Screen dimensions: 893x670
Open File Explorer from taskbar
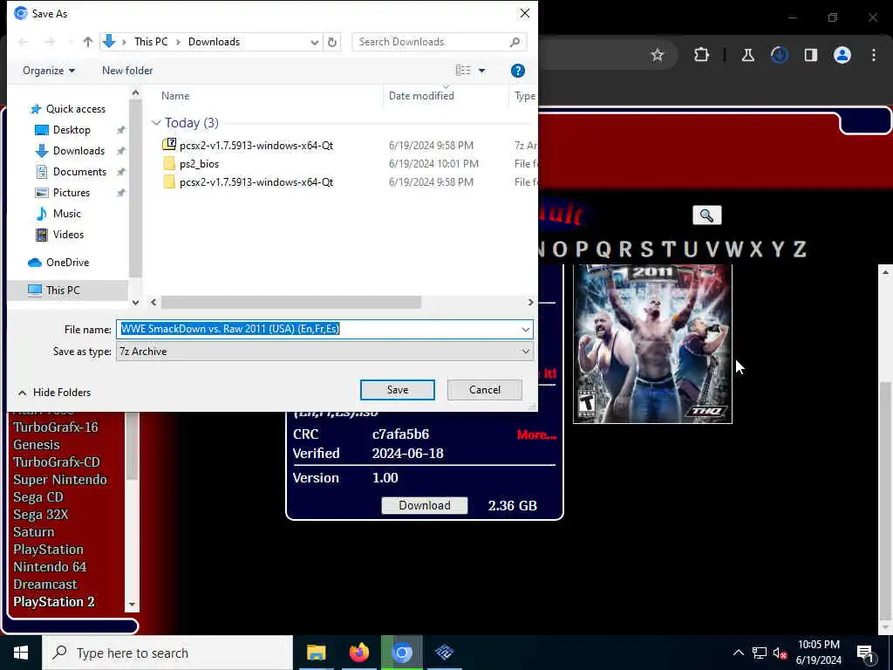pyautogui.click(x=316, y=653)
